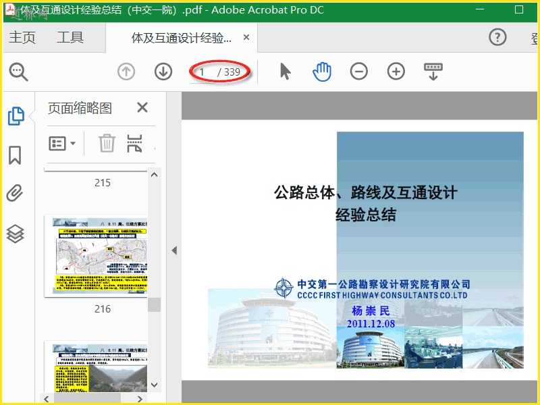Open the scrolling page display mode tool
The height and width of the screenshot is (405, 540).
point(433,72)
